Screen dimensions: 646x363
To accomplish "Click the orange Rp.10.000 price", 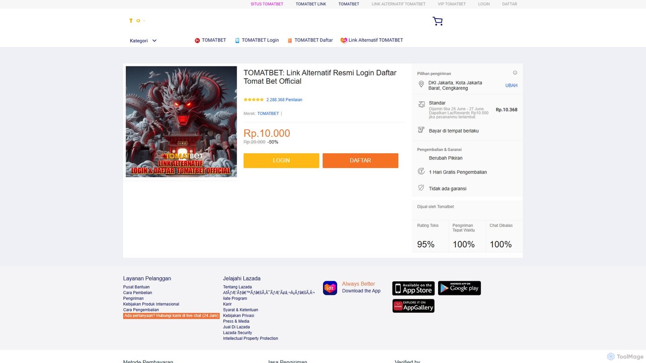I will 267,134.
